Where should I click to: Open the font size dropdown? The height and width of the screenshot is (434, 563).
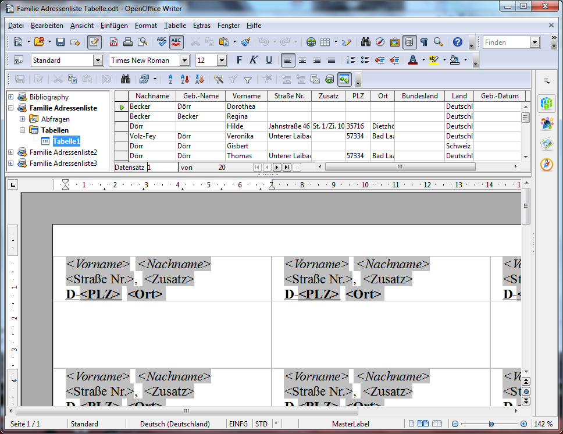pyautogui.click(x=222, y=61)
